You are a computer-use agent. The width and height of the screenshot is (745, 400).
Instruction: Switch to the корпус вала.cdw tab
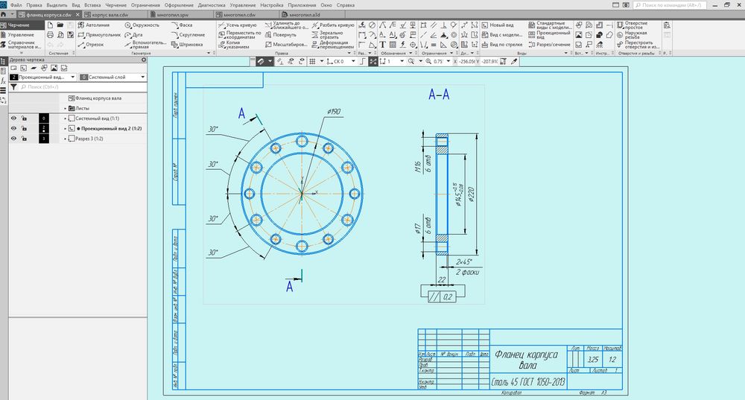(110, 15)
